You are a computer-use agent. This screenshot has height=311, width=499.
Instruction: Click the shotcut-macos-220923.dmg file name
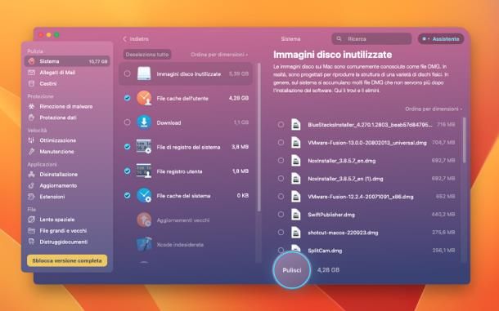pos(343,233)
